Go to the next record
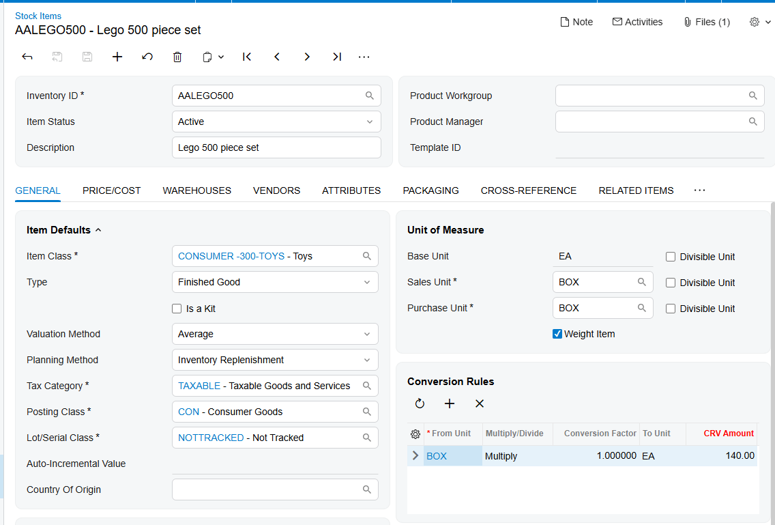775x525 pixels. point(307,57)
